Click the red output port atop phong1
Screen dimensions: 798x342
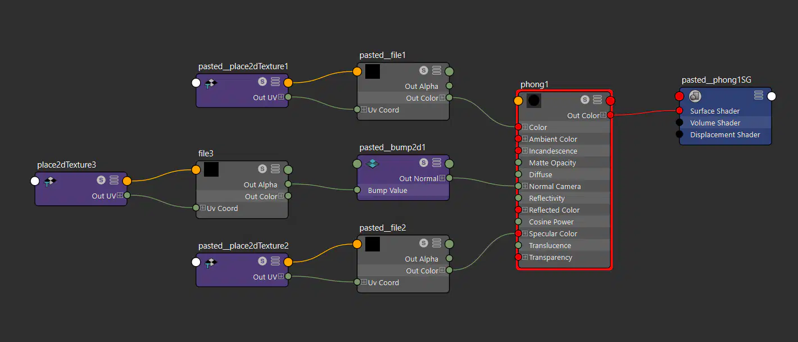coord(611,101)
